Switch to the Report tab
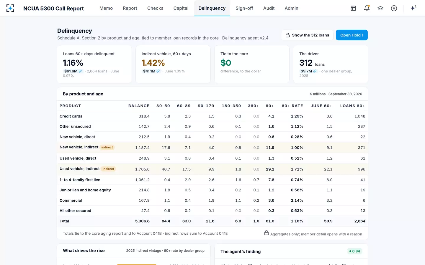This screenshot has width=425, height=265. coord(130,8)
